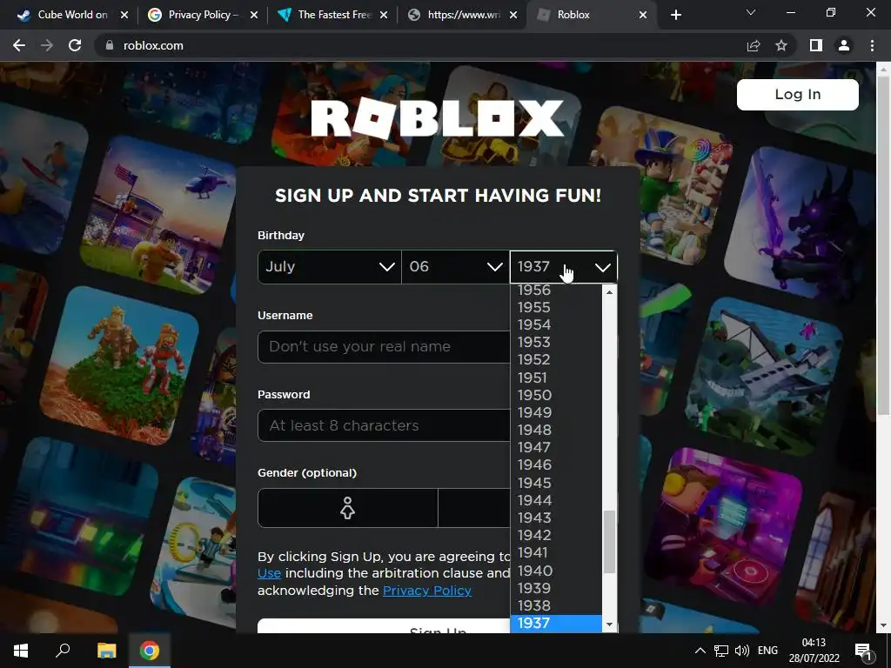Image resolution: width=891 pixels, height=668 pixels.
Task: Open a new browser tab
Action: [x=675, y=15]
